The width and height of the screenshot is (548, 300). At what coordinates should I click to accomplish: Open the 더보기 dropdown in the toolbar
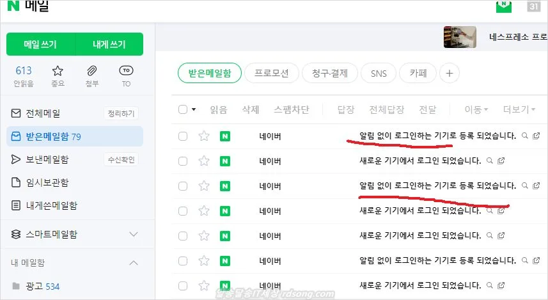(519, 109)
